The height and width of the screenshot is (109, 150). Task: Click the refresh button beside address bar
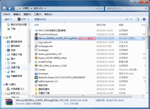click(101, 8)
